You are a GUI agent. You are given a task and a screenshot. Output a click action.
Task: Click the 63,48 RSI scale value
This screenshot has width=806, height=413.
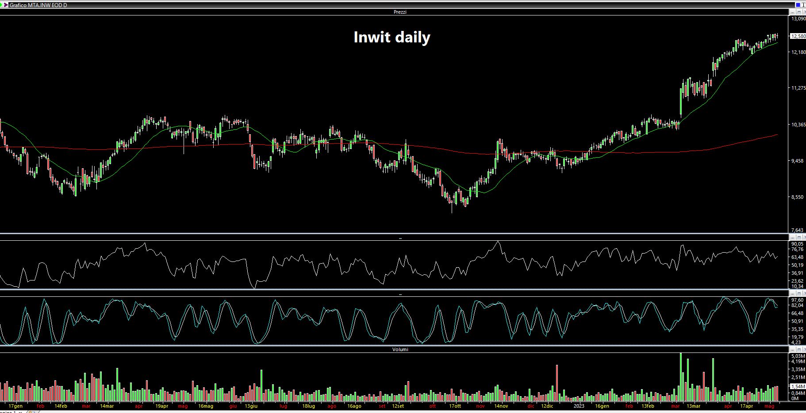point(797,257)
